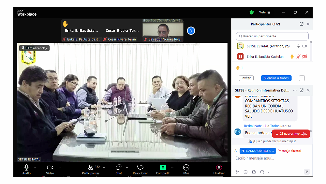Toggle the Video camera in the toolbar
The height and width of the screenshot is (184, 326).
tap(50, 167)
